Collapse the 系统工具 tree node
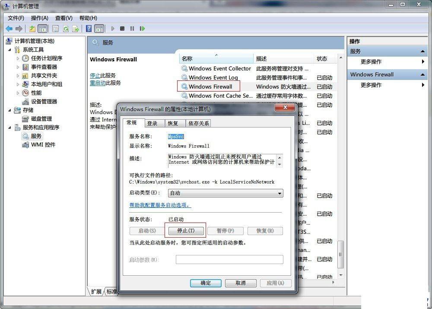Image resolution: width=432 pixels, height=309 pixels. 10,50
